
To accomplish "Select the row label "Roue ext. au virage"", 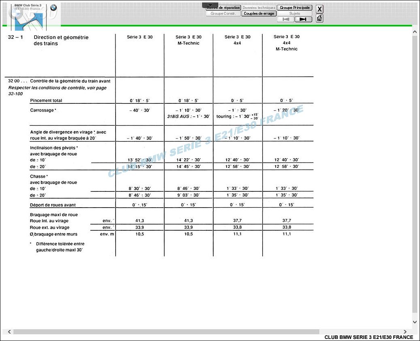I will tap(49, 227).
